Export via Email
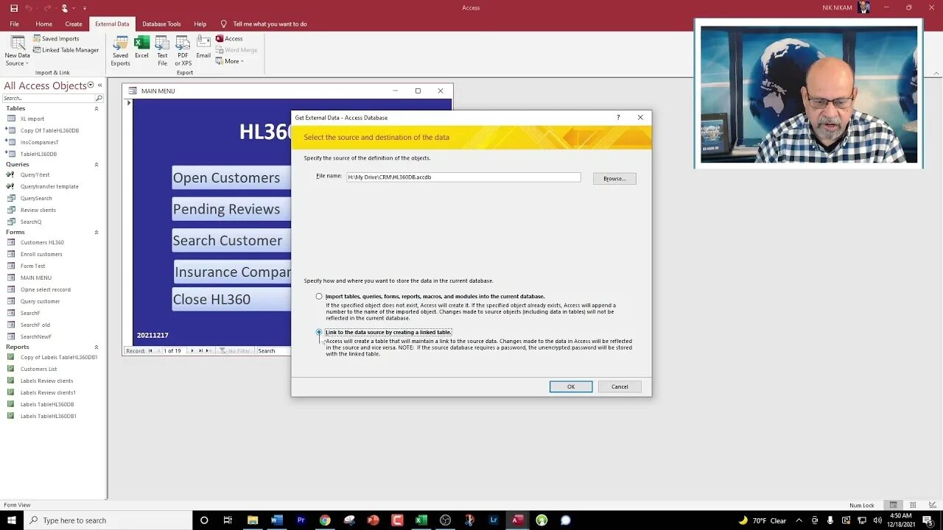943x530 pixels. pos(203,47)
